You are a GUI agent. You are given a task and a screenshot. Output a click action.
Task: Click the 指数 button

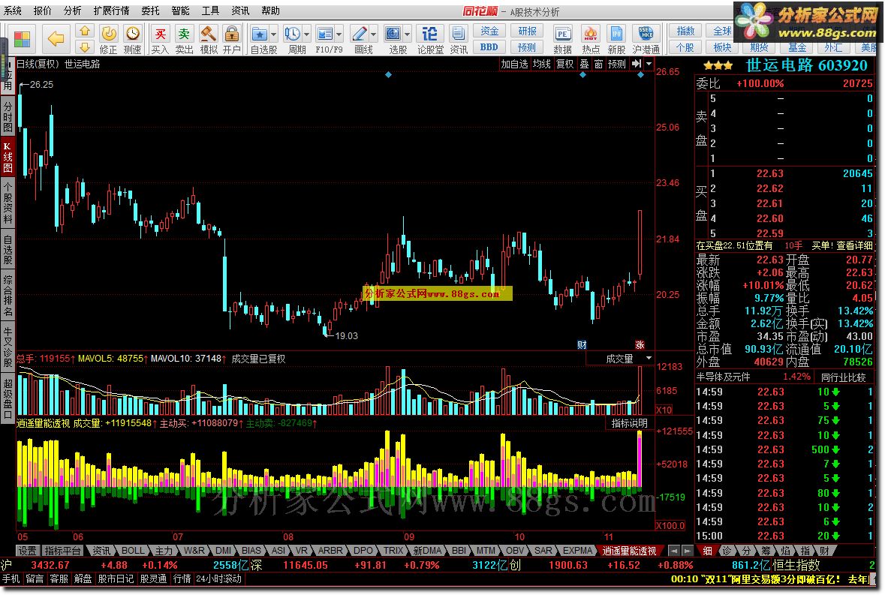click(685, 31)
